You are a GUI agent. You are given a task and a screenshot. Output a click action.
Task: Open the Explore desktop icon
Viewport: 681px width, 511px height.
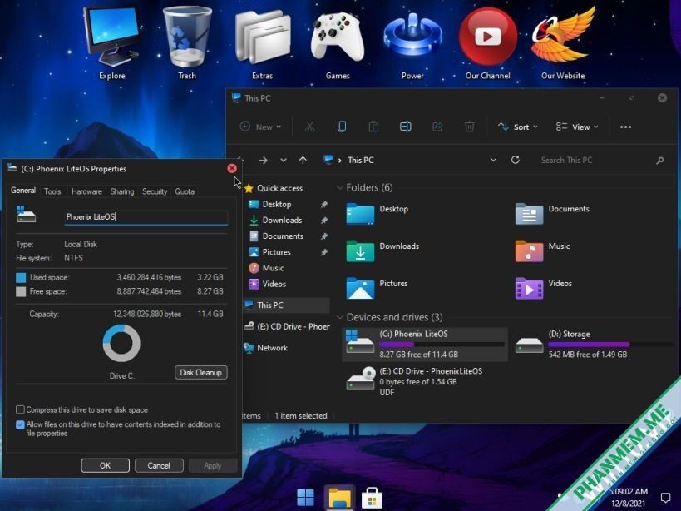(x=112, y=43)
